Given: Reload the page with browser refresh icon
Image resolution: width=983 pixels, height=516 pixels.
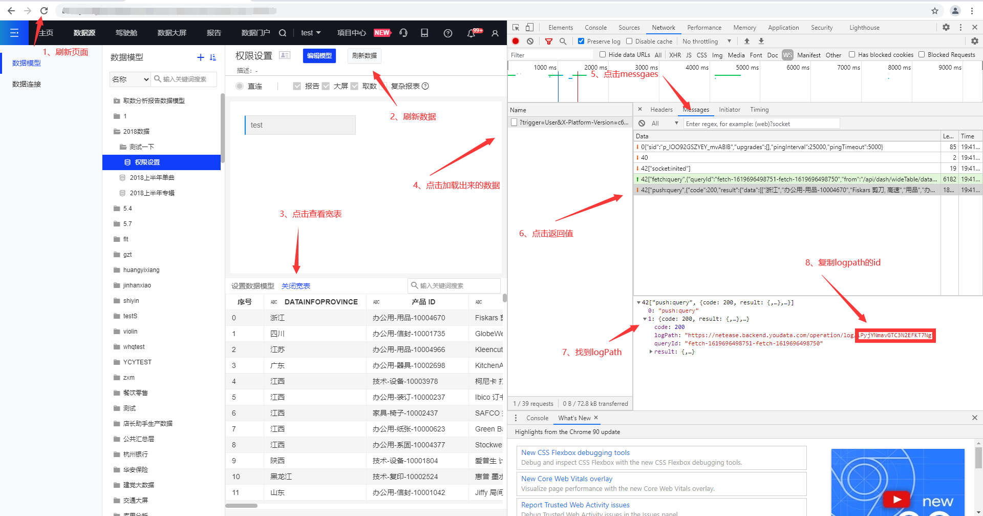Looking at the screenshot, I should tap(44, 11).
